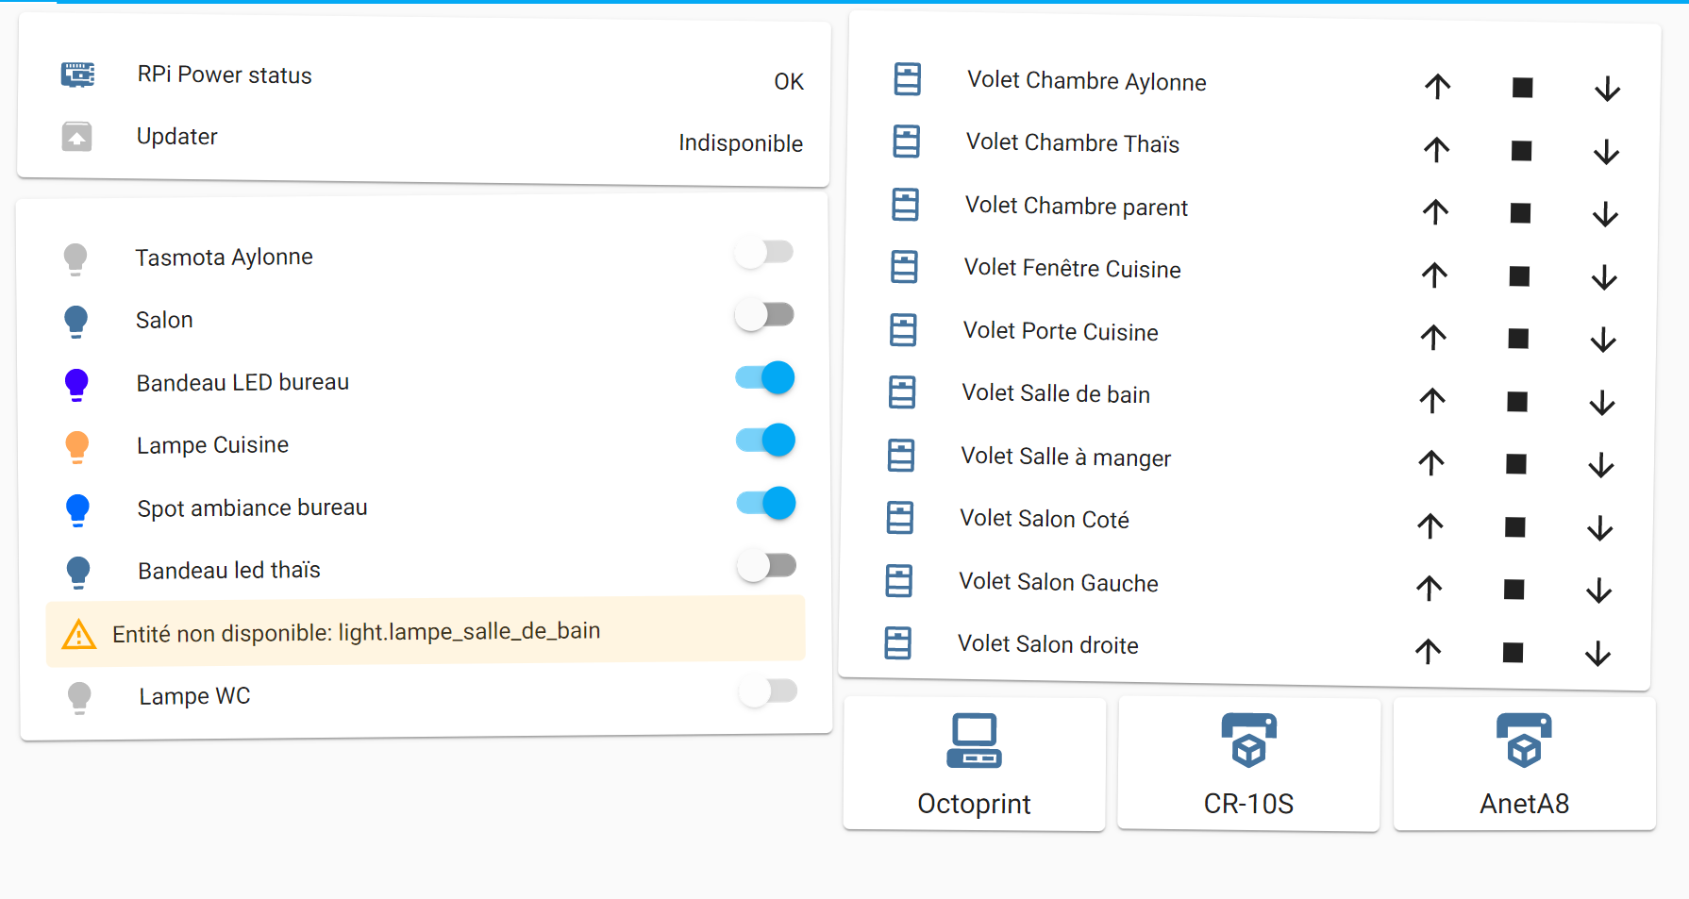This screenshot has width=1689, height=899.
Task: Click the Lampe Cuisine label
Action: pos(212,445)
